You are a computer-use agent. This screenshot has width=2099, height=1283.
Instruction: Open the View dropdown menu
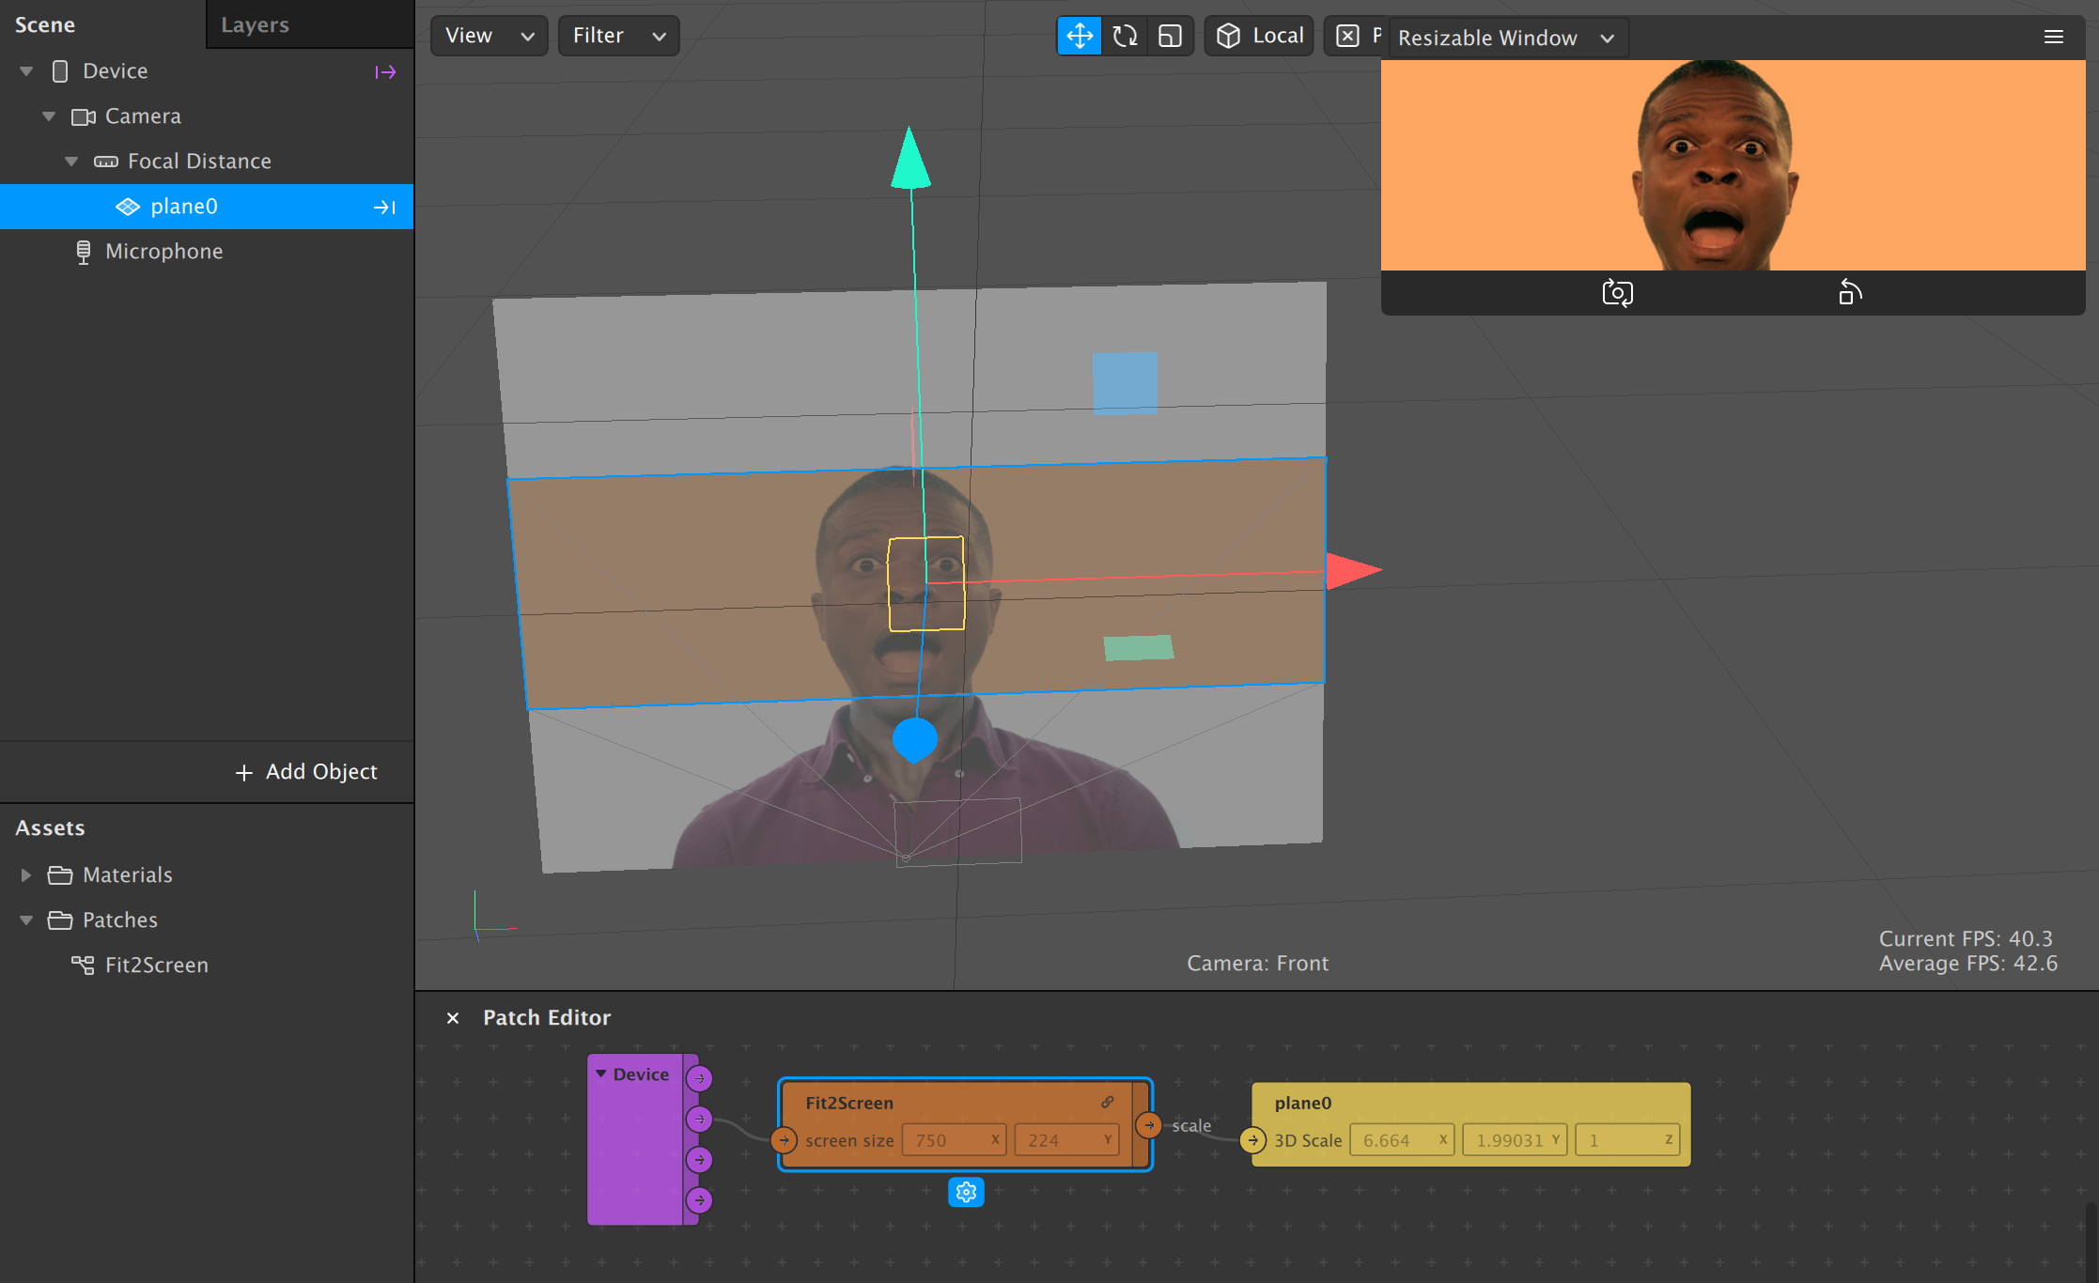[x=489, y=36]
